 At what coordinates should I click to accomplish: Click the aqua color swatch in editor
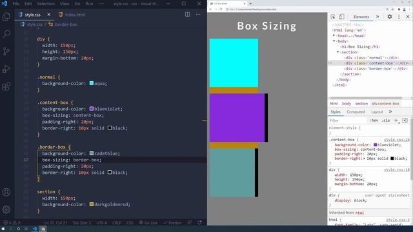pyautogui.click(x=92, y=83)
